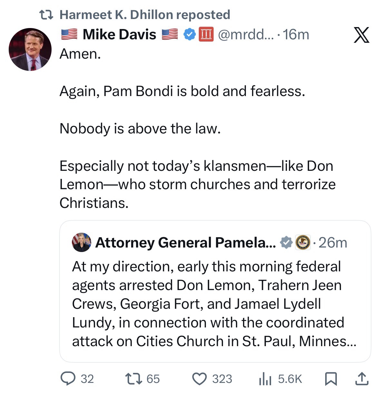The image size is (380, 399).
Task: Click the gray verified badge in quoted post
Action: point(286,242)
